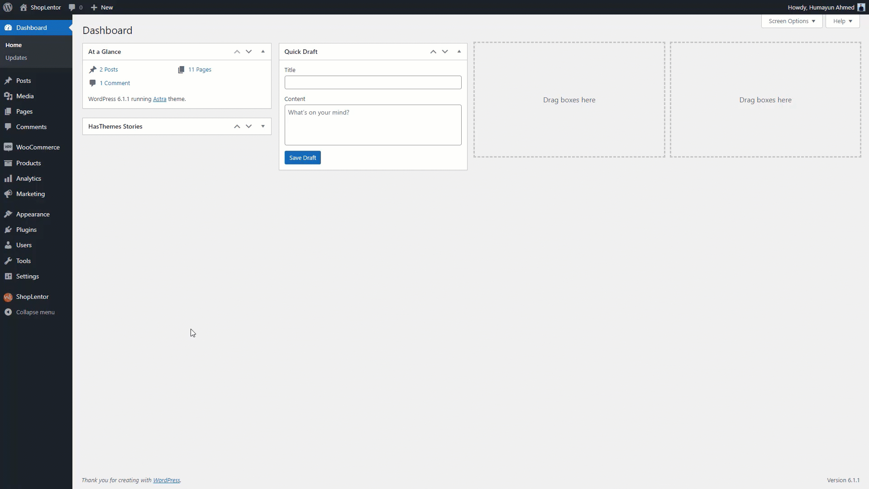
Task: Collapse the At a Glance widget
Action: (x=263, y=52)
